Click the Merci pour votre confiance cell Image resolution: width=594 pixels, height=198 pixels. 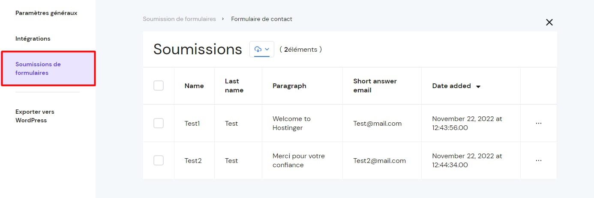(x=299, y=160)
